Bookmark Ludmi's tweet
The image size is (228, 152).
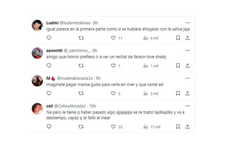click(x=178, y=38)
